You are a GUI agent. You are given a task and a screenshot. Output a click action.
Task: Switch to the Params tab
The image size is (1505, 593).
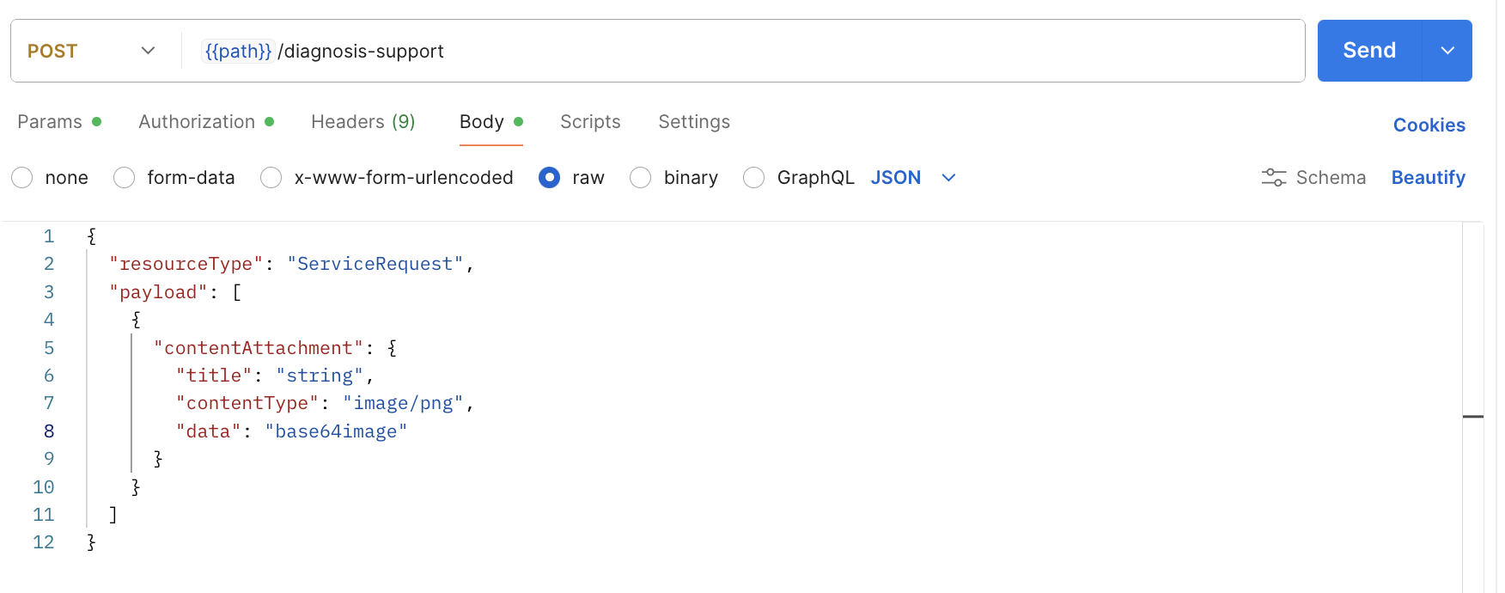click(x=50, y=122)
